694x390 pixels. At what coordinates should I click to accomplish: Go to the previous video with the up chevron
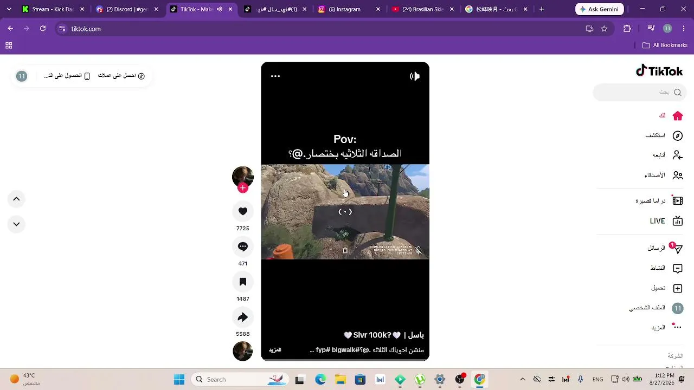[x=17, y=199]
